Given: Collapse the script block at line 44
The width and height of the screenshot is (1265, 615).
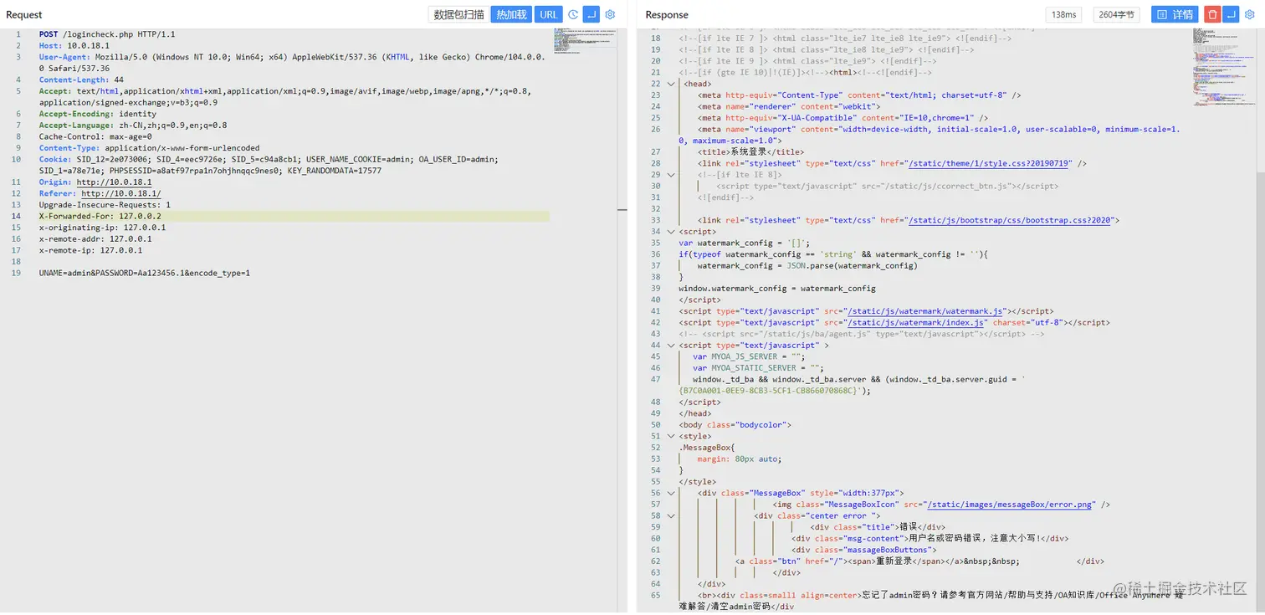Looking at the screenshot, I should (x=670, y=345).
